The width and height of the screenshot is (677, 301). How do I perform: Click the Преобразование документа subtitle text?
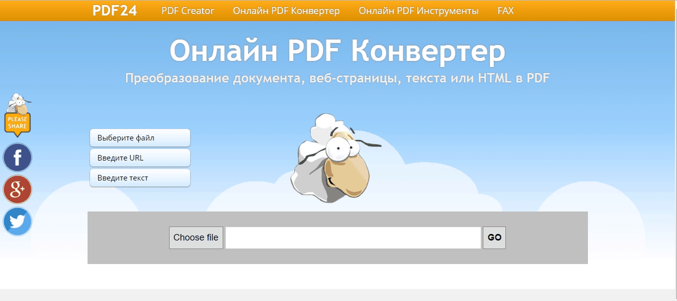click(x=337, y=78)
